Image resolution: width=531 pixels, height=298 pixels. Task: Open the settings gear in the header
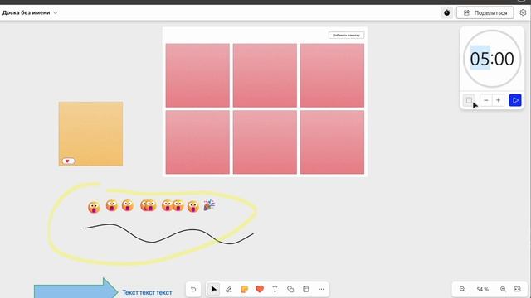coord(523,12)
